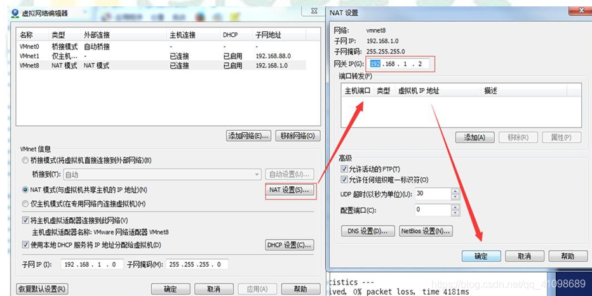Open the 桥接到 dropdown showing 自动

click(163, 175)
